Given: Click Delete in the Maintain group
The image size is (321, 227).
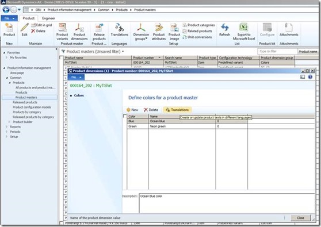Looking at the screenshot, I should pyautogui.click(x=39, y=31).
